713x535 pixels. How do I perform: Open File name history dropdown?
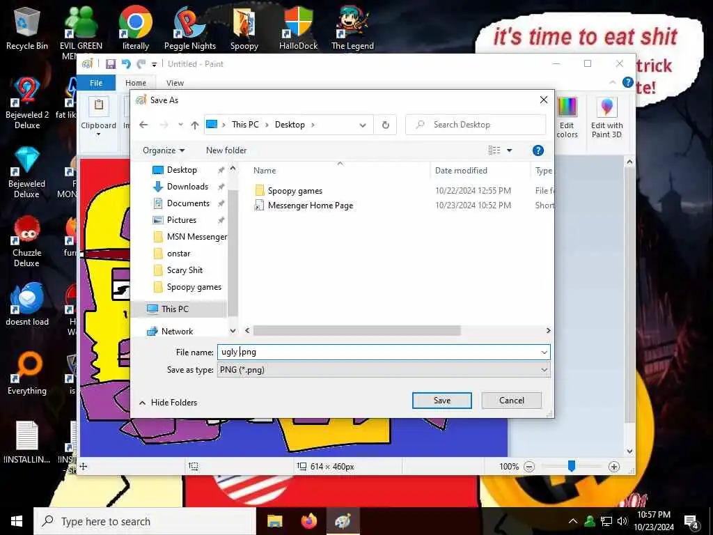[544, 352]
